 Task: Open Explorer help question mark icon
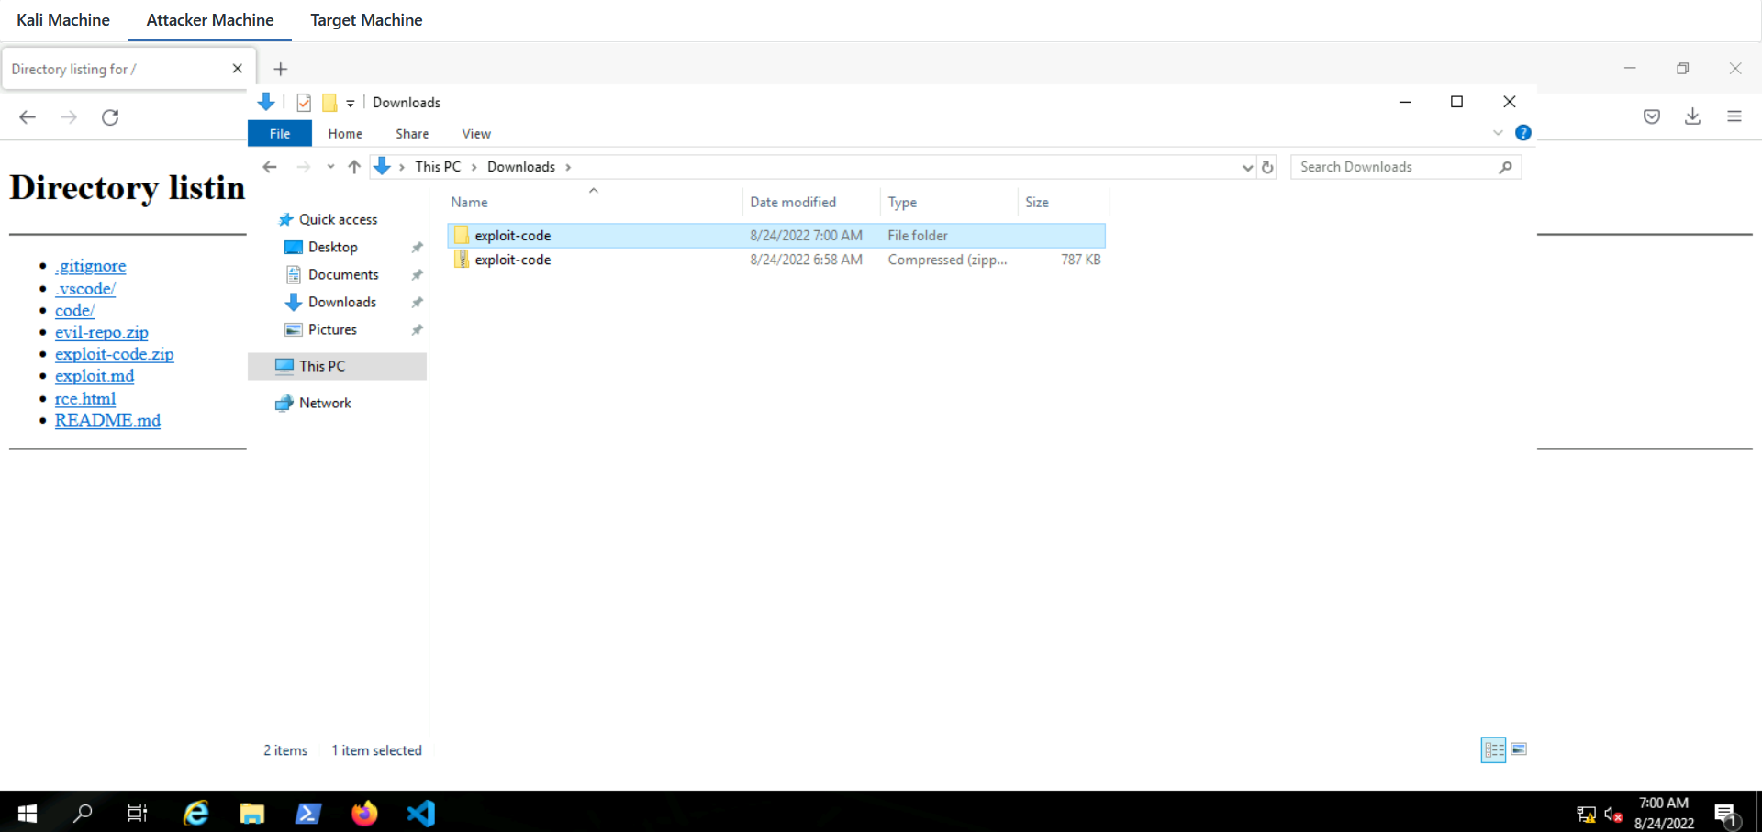click(x=1523, y=133)
